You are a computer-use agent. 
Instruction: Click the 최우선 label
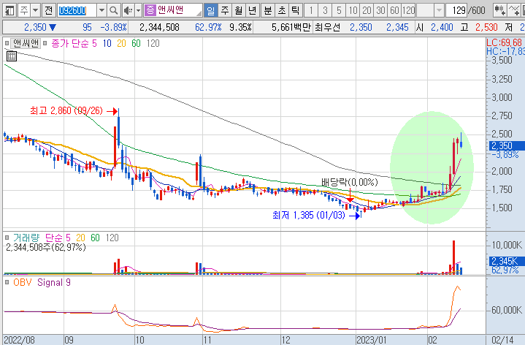point(327,27)
